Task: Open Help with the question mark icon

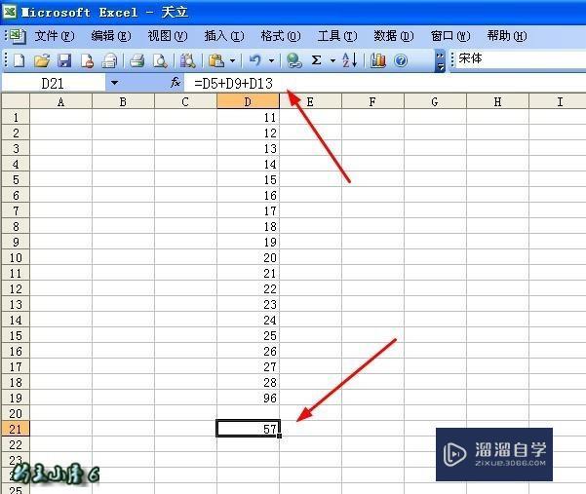Action: click(401, 60)
